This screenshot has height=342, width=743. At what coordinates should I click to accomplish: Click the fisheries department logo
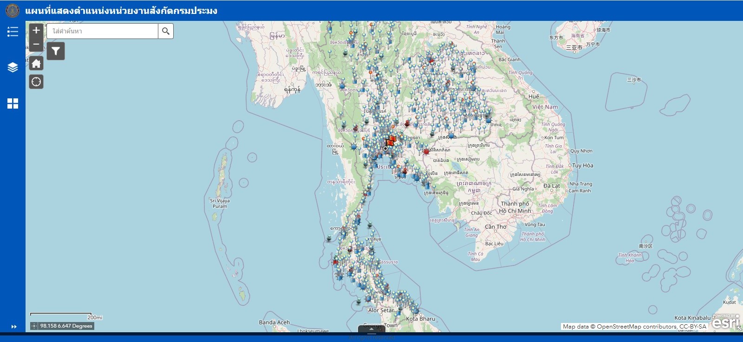(12, 10)
